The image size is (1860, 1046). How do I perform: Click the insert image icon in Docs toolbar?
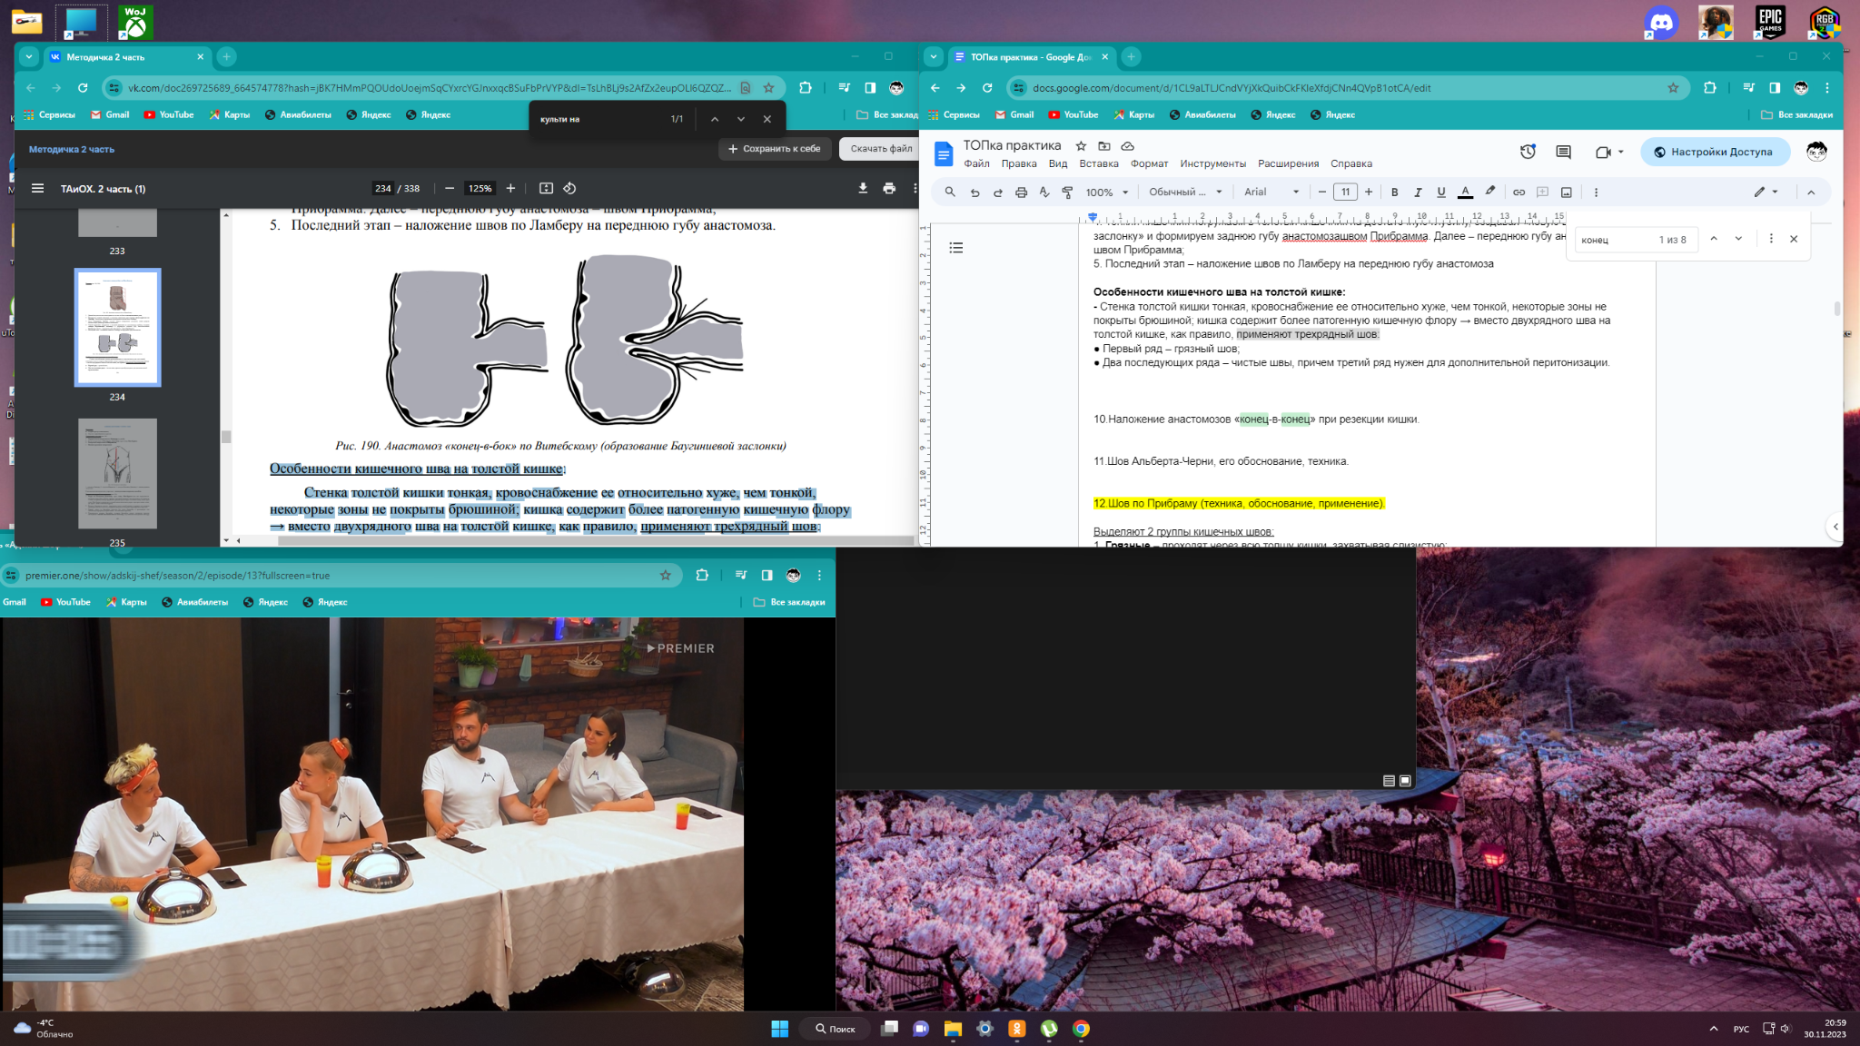1566,192
